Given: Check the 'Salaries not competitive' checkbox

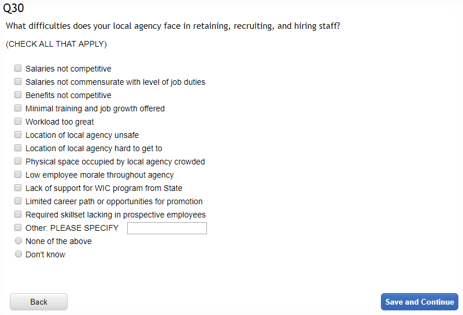Looking at the screenshot, I should point(18,68).
